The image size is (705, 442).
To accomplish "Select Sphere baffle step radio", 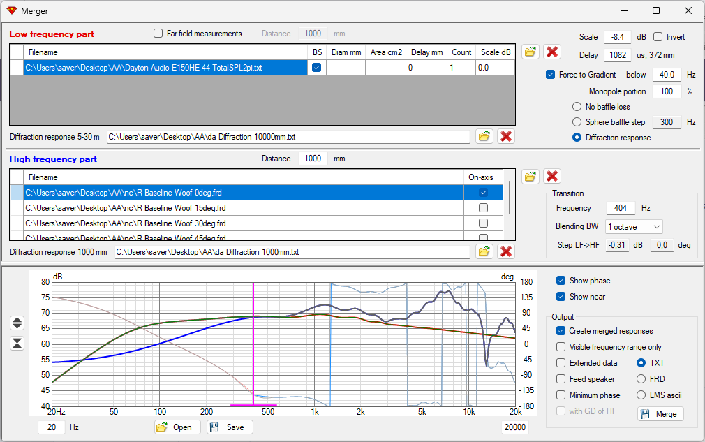I will pyautogui.click(x=577, y=122).
